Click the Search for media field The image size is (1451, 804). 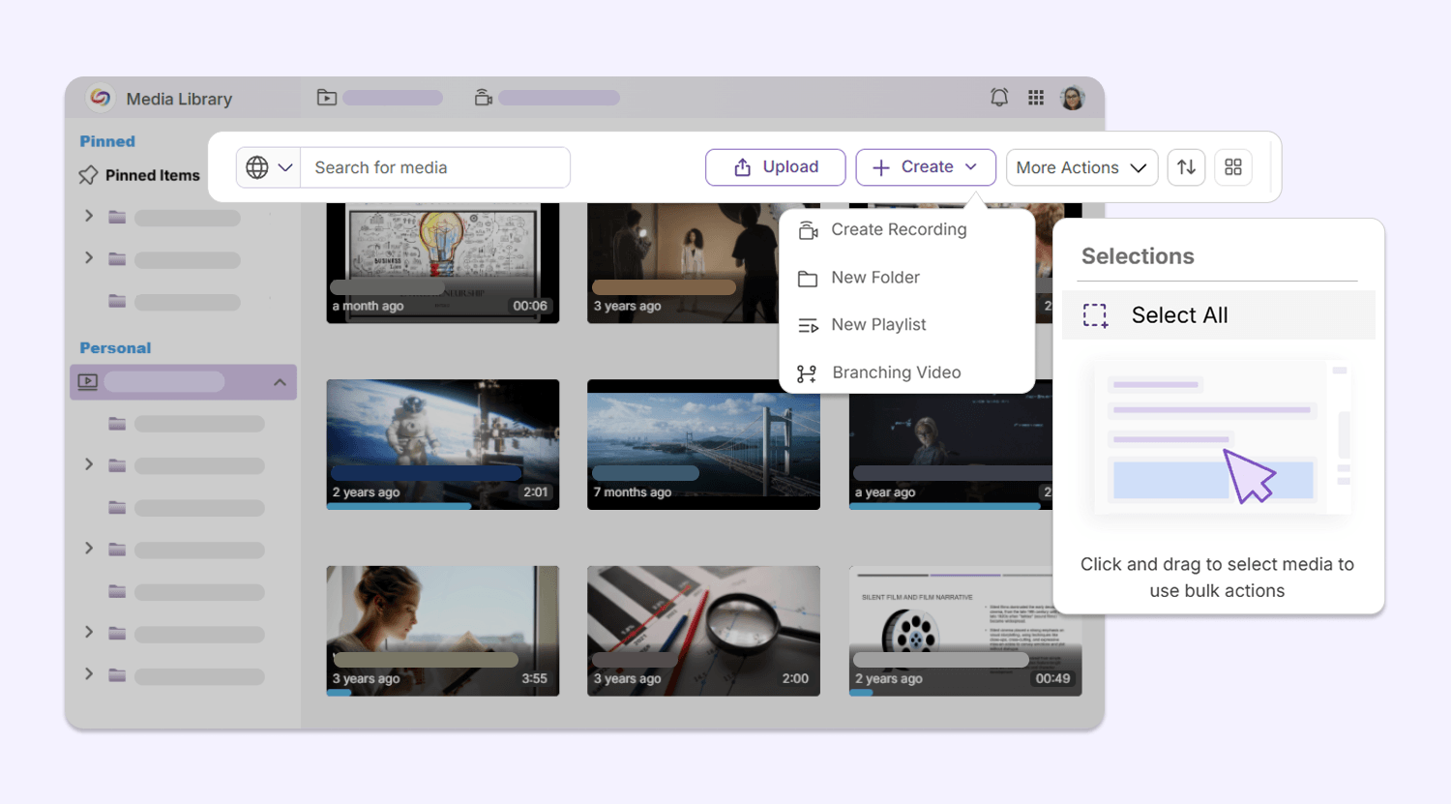tap(435, 167)
